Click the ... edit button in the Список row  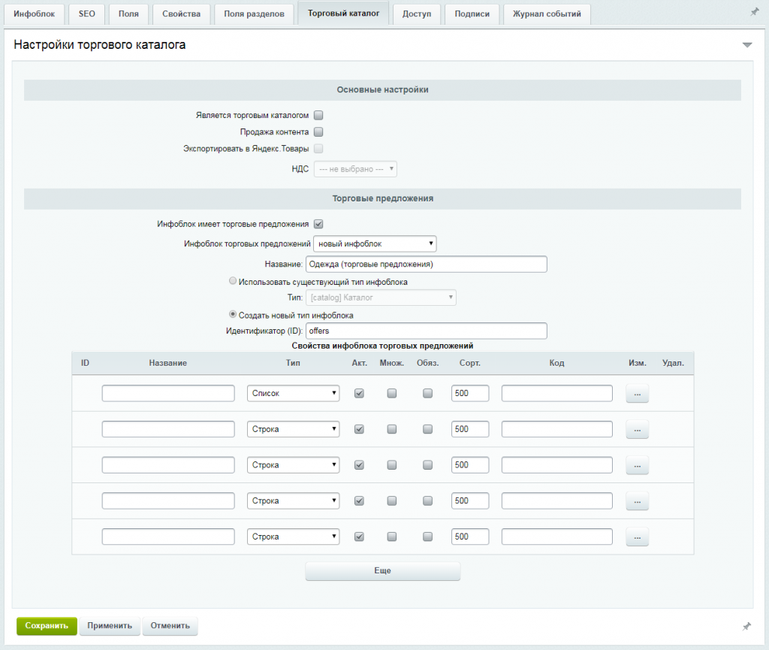(637, 394)
